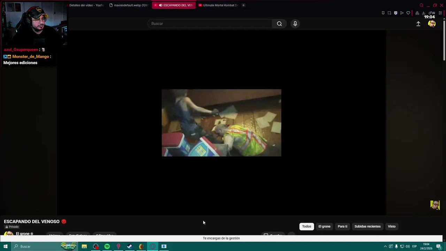The width and height of the screenshot is (446, 251).
Task: Open File Explorer from taskbar
Action: click(x=84, y=246)
